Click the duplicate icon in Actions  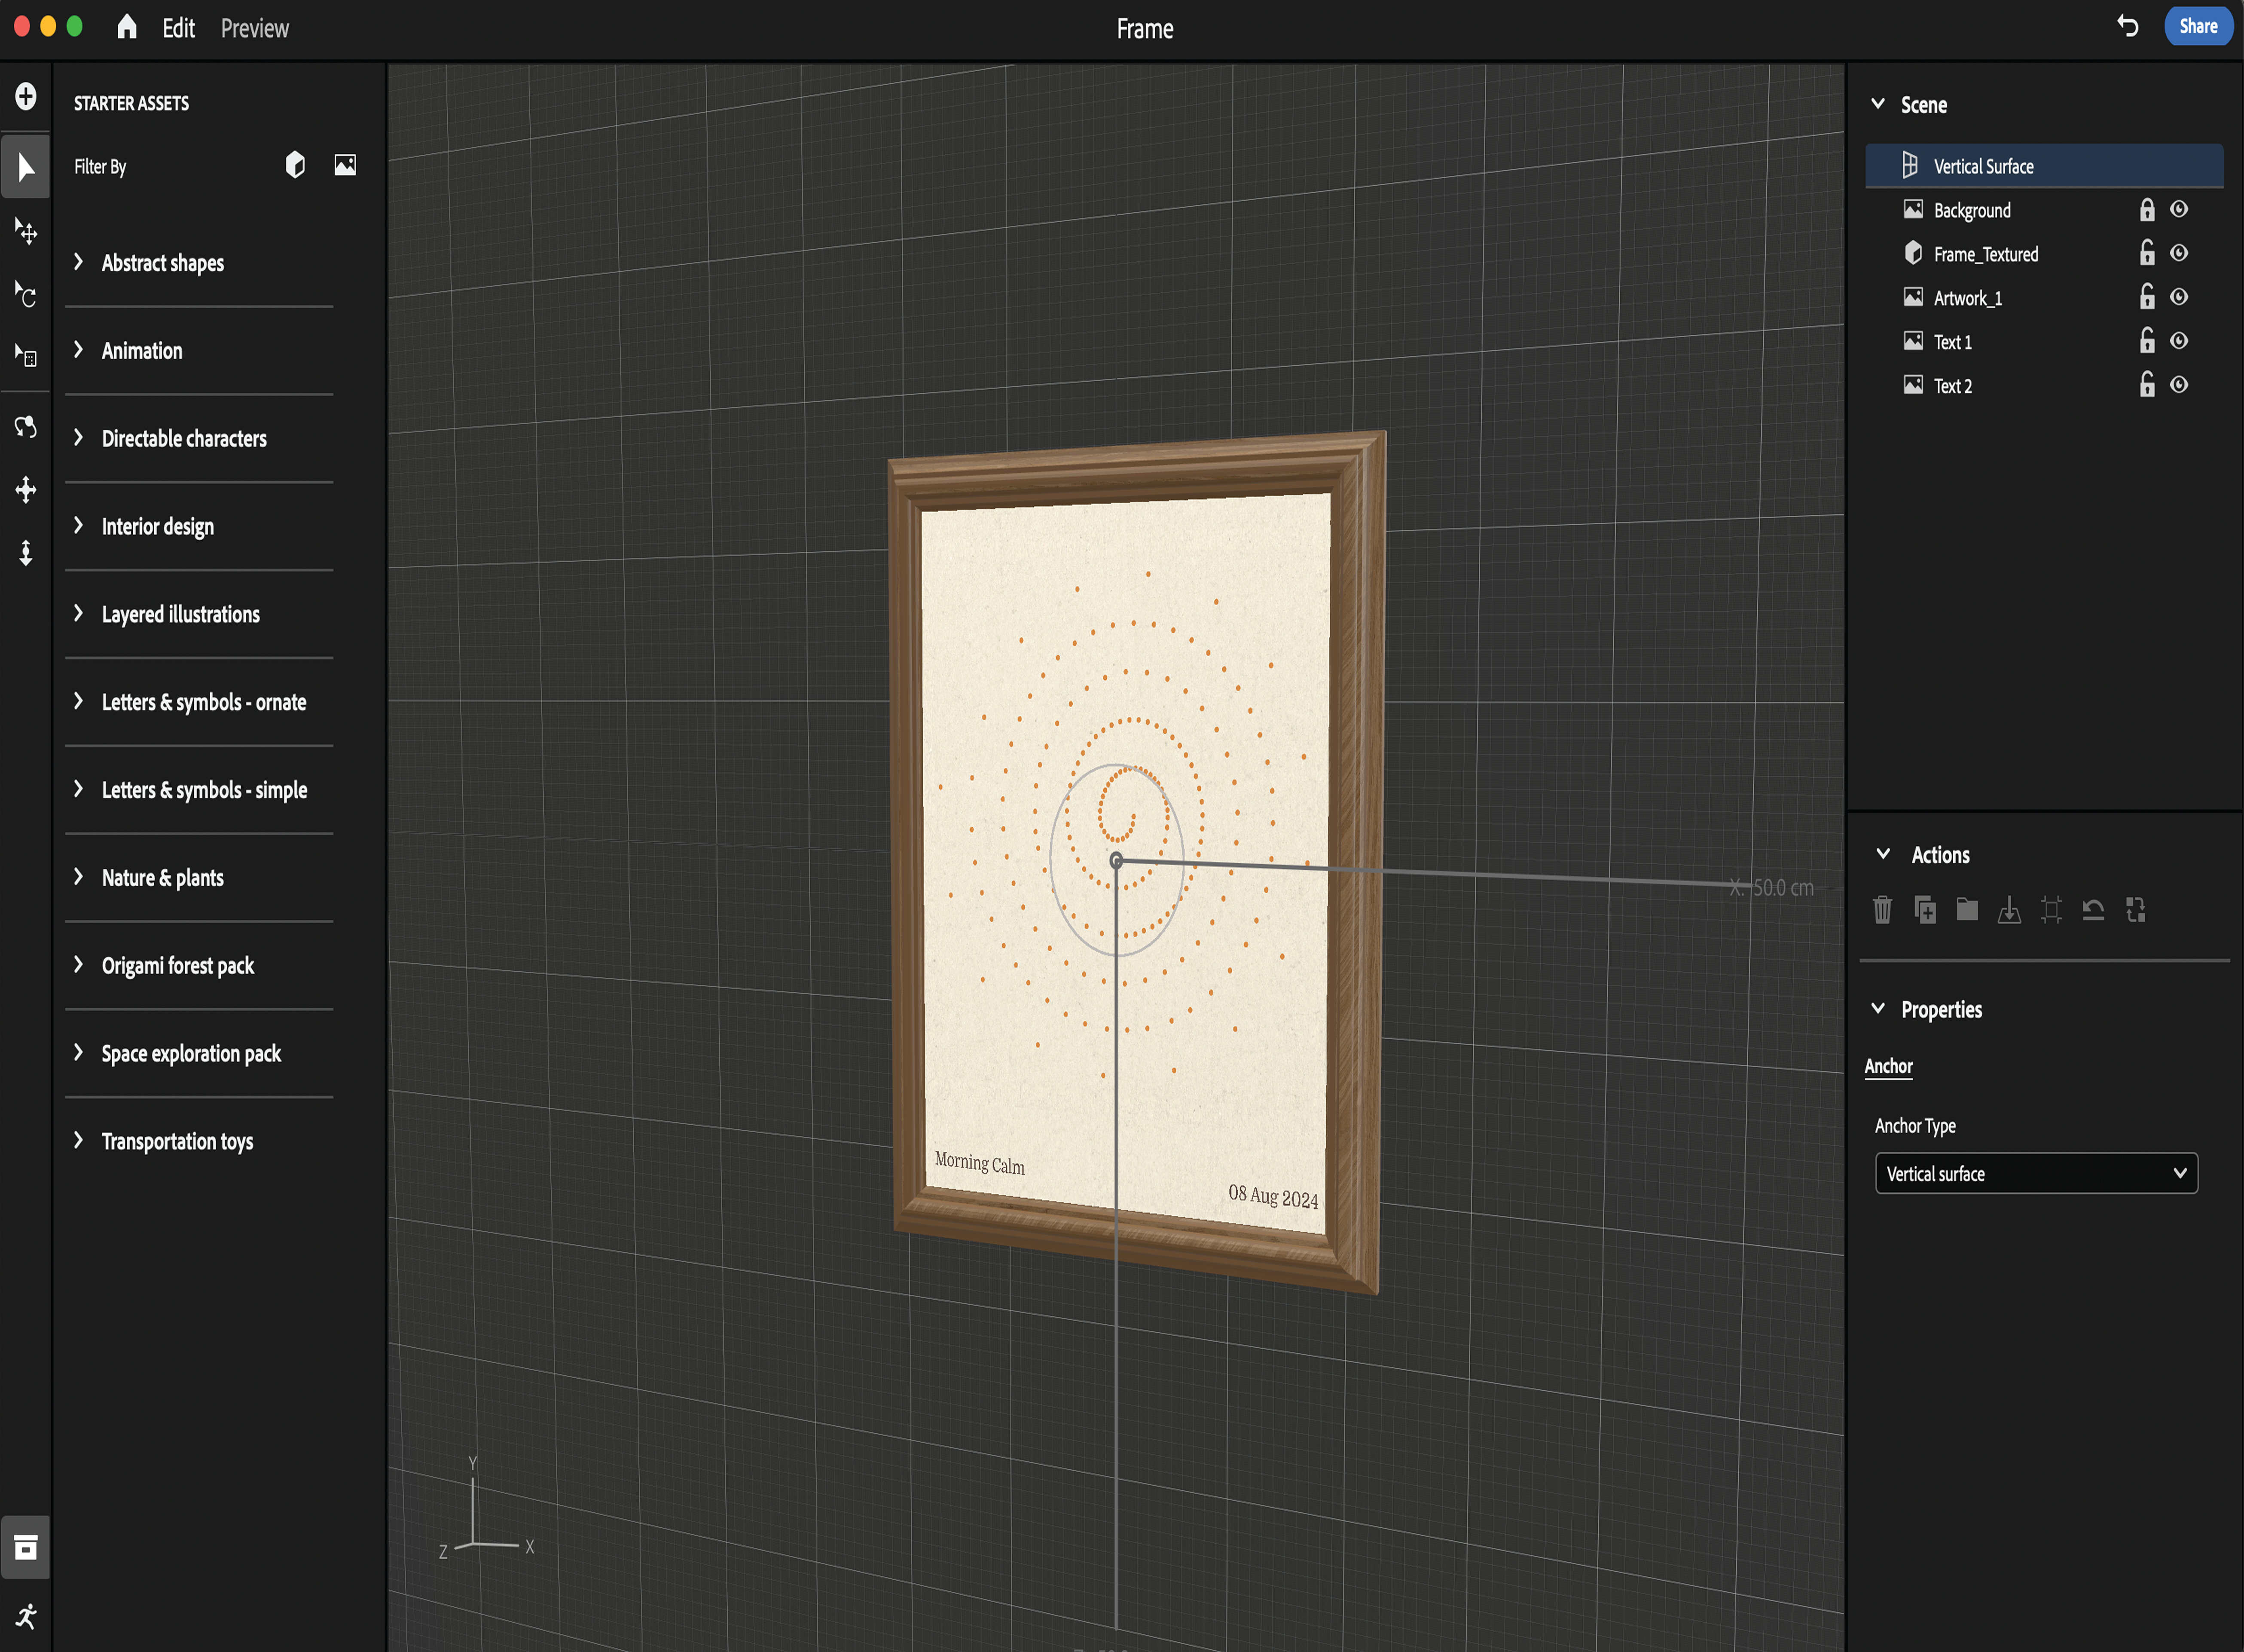1924,909
